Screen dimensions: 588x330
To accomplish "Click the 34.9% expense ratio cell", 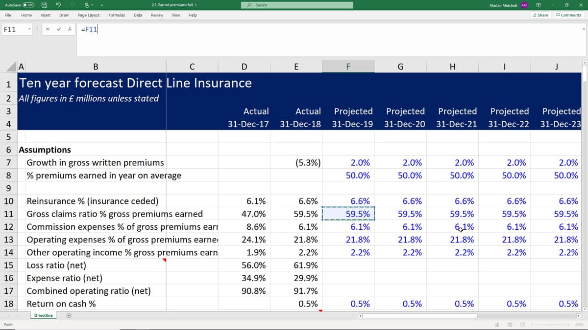I will [x=244, y=278].
